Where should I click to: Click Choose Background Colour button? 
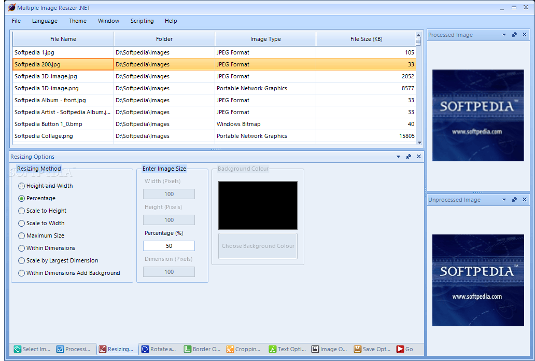point(258,246)
